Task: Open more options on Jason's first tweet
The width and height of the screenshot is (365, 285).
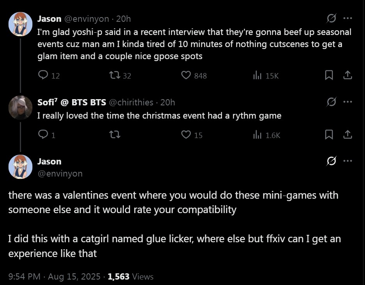Action: click(347, 18)
